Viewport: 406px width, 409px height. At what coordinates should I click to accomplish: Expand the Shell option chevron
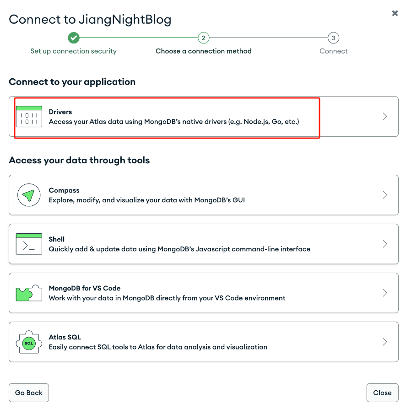pyautogui.click(x=385, y=244)
